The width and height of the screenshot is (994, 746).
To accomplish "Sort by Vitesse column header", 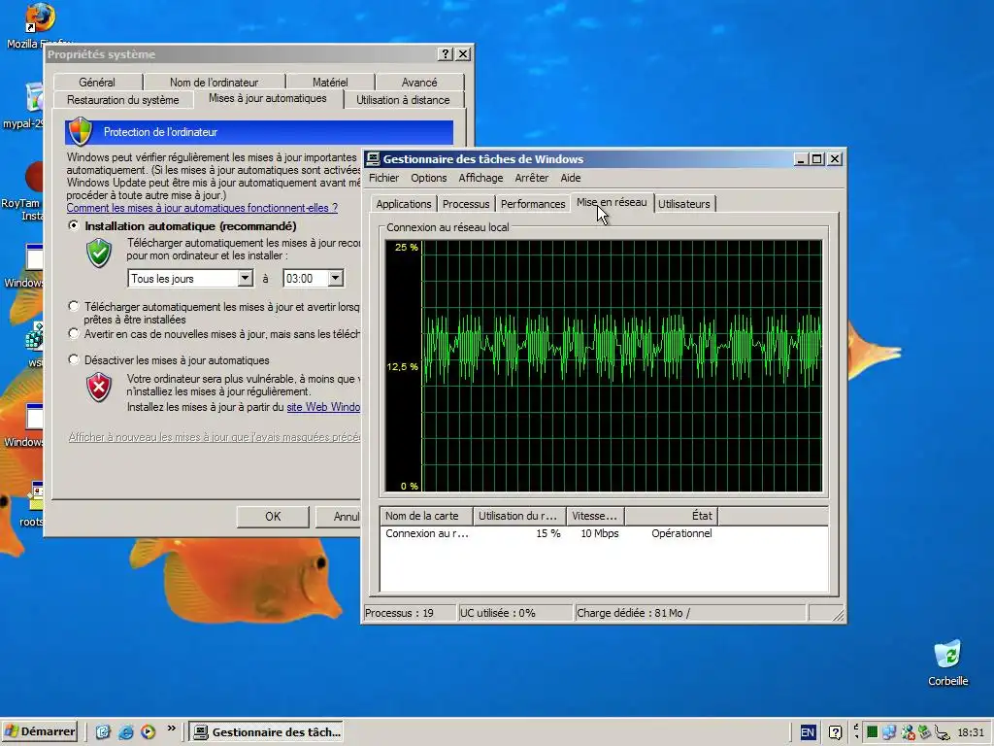I will pyautogui.click(x=595, y=516).
